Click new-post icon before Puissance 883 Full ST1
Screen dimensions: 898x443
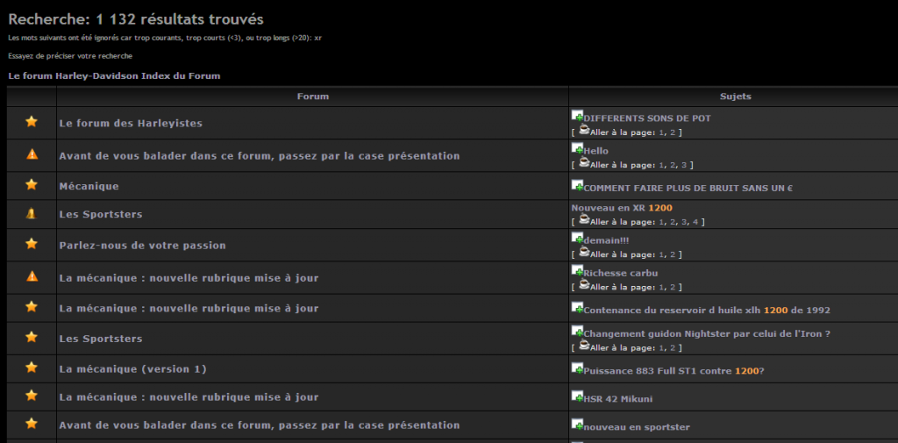pyautogui.click(x=577, y=368)
